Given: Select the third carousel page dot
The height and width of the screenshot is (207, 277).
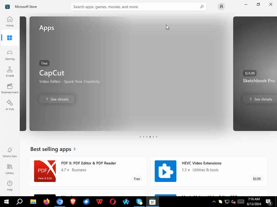Looking at the screenshot, I should [x=147, y=137].
